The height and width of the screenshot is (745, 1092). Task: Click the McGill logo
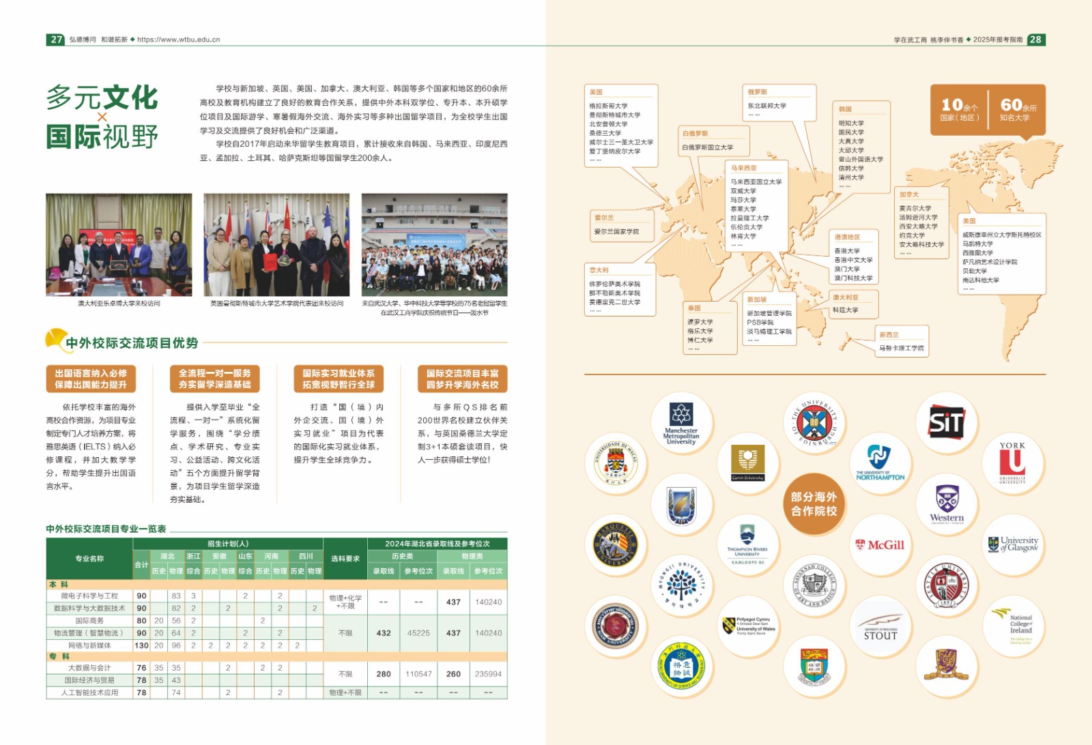[880, 544]
